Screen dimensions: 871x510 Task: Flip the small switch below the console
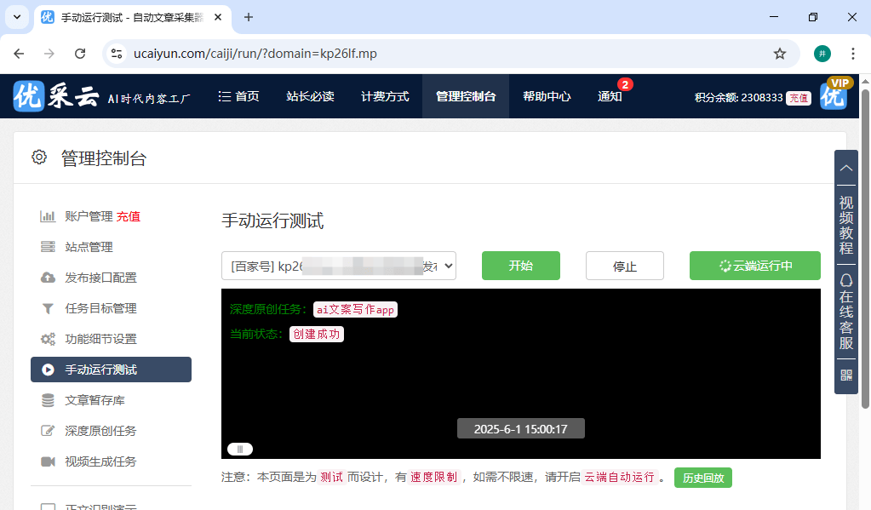(x=240, y=449)
